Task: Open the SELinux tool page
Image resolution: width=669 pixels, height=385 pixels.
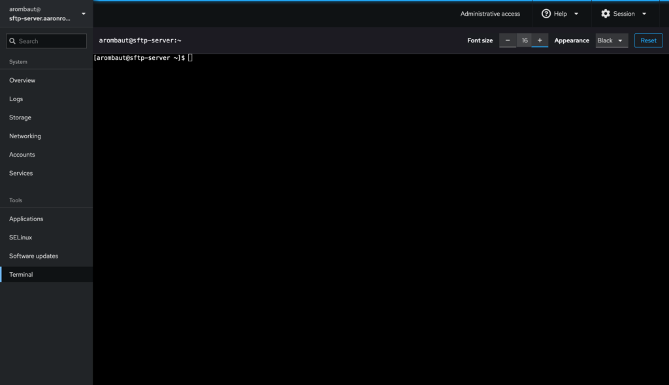Action: coord(21,238)
